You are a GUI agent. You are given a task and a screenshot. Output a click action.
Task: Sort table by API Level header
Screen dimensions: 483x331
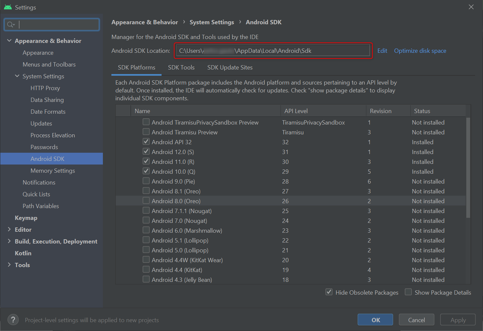click(323, 111)
